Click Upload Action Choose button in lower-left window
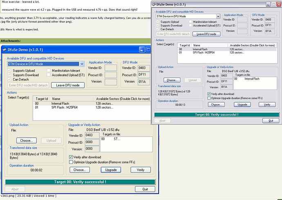Screen dimensions: 282x200 point(27,140)
